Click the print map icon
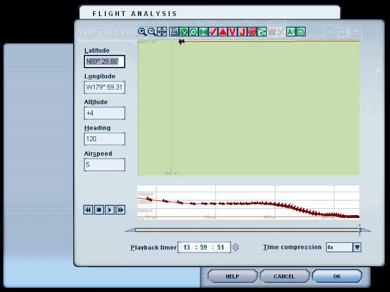 (174, 32)
